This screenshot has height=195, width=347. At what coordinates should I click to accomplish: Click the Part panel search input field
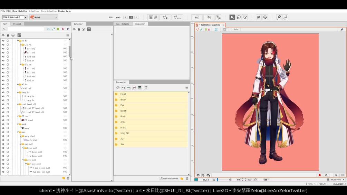[x=26, y=29]
